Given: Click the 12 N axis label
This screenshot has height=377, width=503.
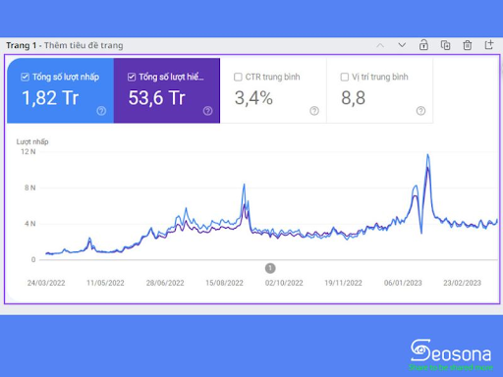Looking at the screenshot, I should (x=28, y=152).
